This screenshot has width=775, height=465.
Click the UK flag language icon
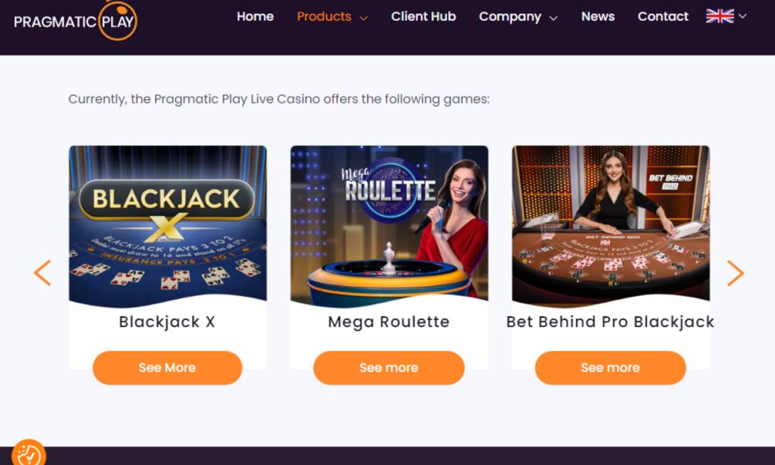(x=720, y=16)
